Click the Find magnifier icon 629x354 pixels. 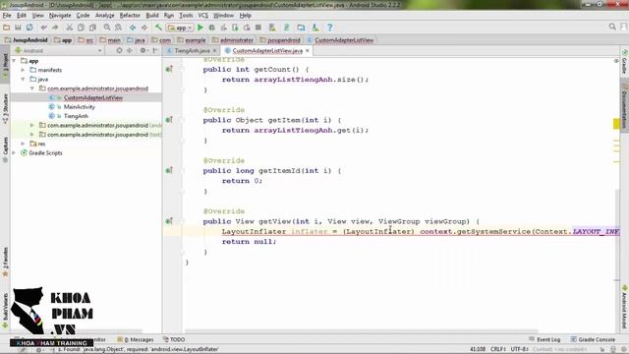107,28
